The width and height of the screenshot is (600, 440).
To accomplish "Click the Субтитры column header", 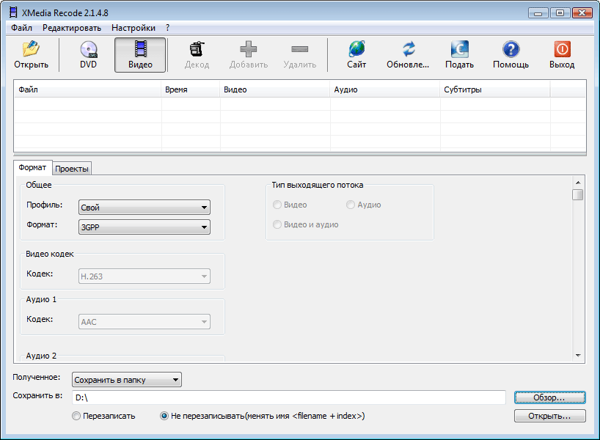I will pyautogui.click(x=495, y=89).
